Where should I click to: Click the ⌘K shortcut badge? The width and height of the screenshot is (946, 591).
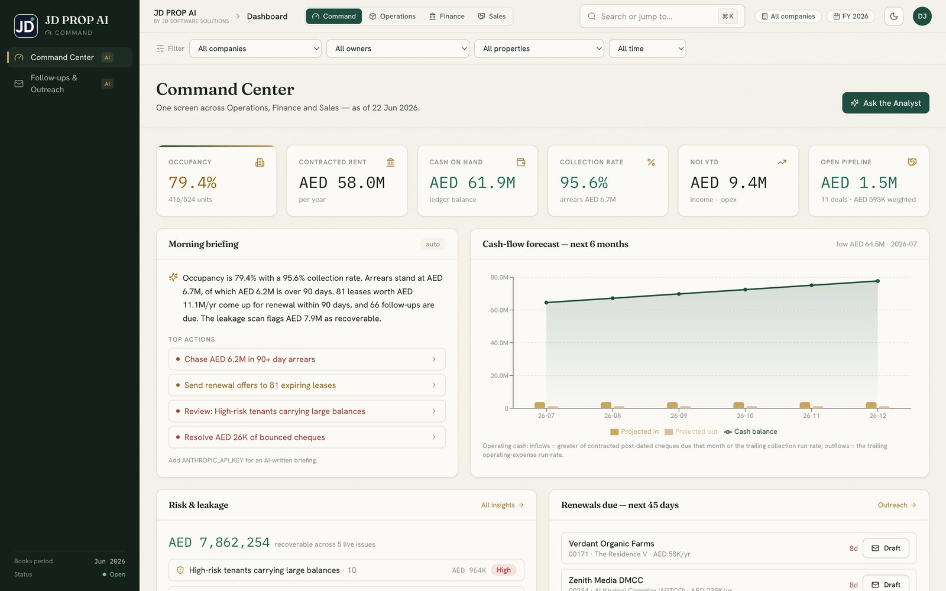728,17
